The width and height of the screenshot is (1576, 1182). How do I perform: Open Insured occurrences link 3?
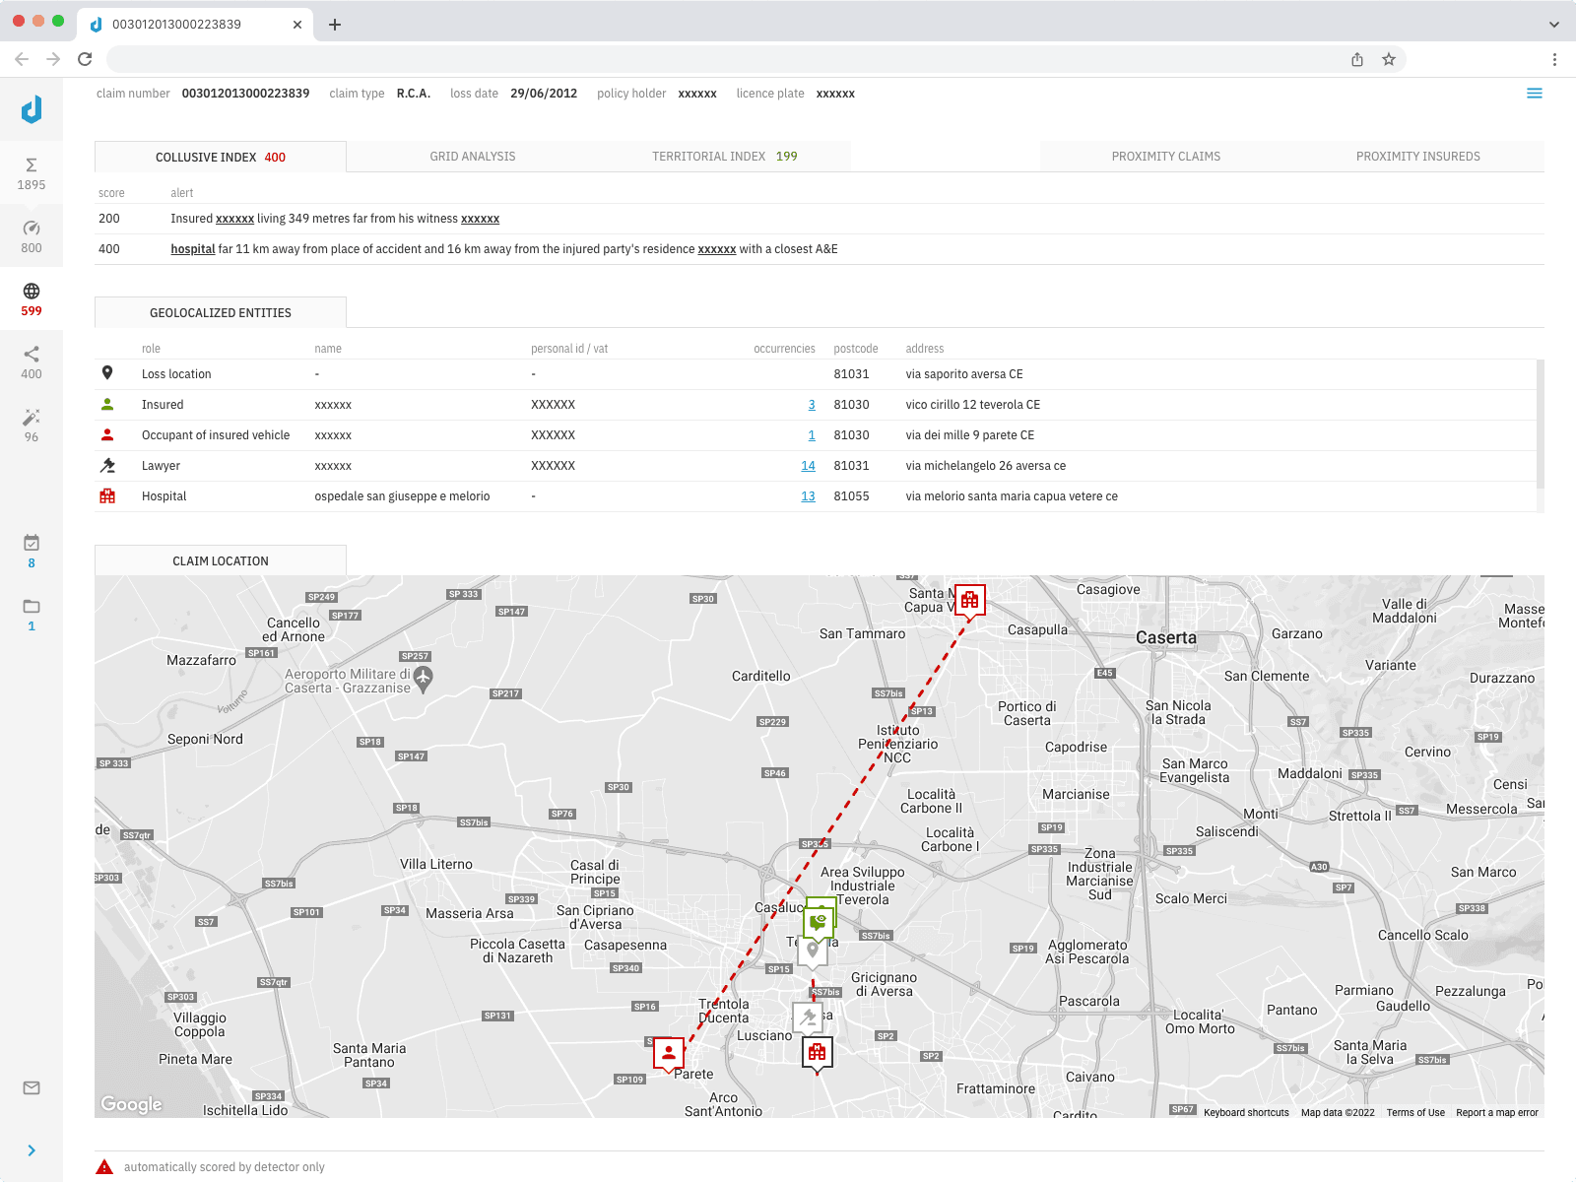[812, 405]
